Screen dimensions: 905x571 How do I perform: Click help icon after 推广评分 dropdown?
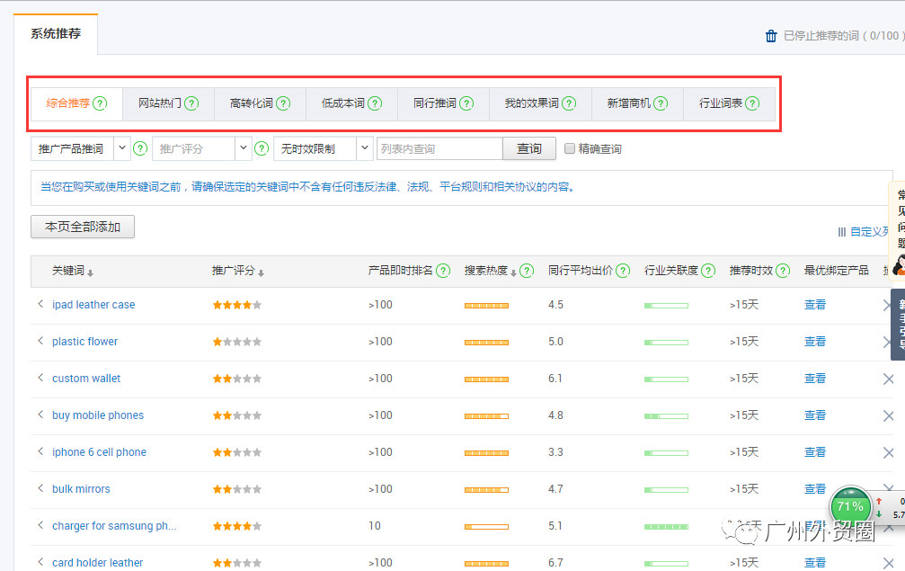[262, 148]
